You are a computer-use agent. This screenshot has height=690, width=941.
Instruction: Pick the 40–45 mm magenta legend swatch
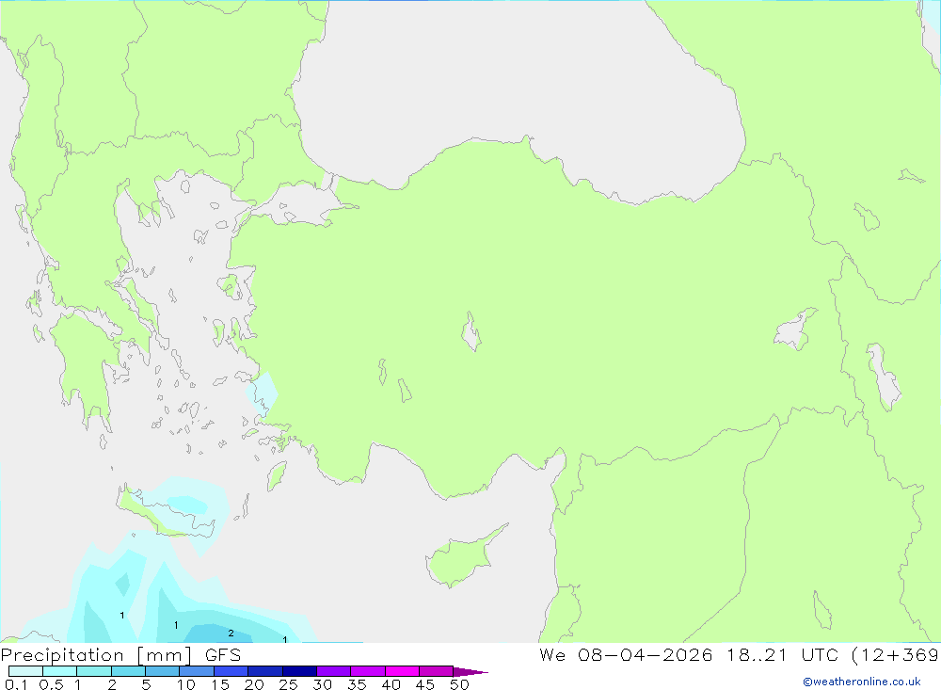point(402,671)
